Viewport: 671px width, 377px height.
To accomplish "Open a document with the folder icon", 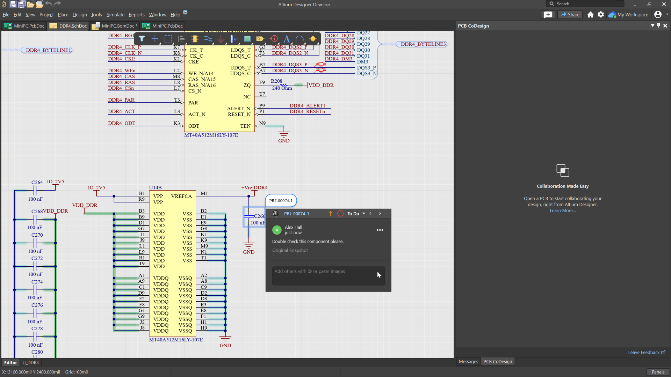I will pyautogui.click(x=30, y=4).
